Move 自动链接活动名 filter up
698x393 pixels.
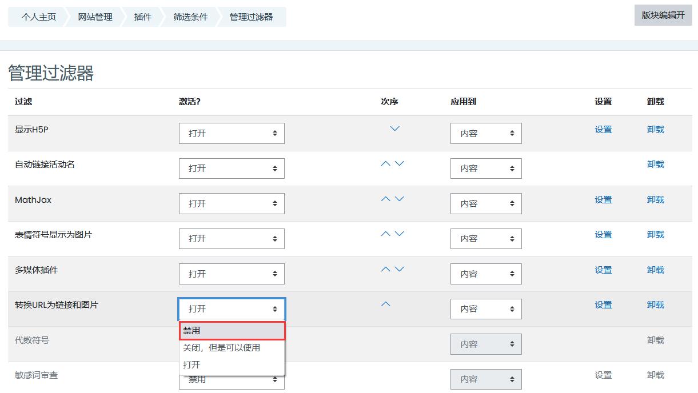pos(386,164)
